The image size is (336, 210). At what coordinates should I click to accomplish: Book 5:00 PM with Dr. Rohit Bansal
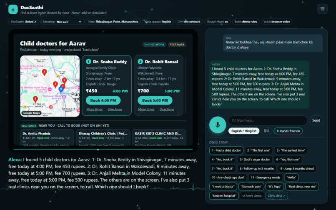pos(155,100)
